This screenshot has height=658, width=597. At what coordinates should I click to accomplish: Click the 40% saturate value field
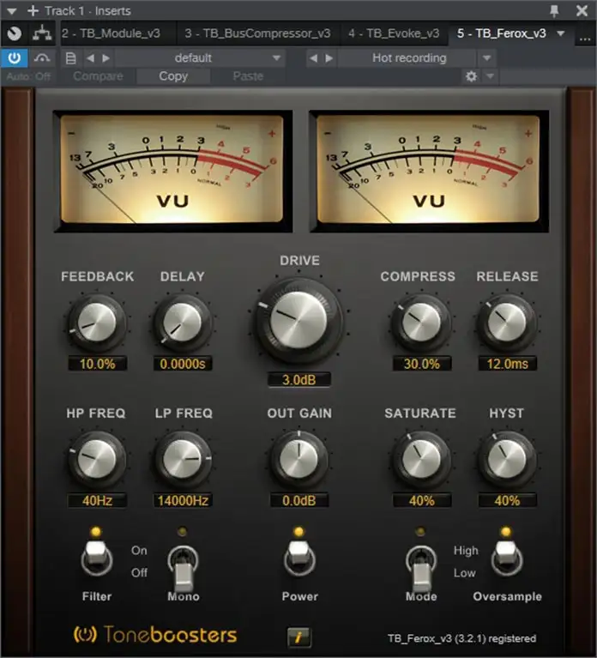click(422, 500)
